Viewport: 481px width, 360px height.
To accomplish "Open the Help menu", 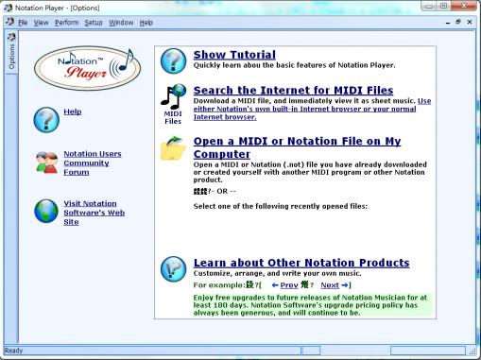I will (x=146, y=23).
